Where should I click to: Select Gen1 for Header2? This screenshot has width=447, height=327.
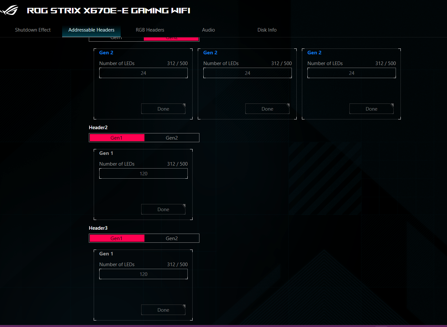(x=117, y=138)
